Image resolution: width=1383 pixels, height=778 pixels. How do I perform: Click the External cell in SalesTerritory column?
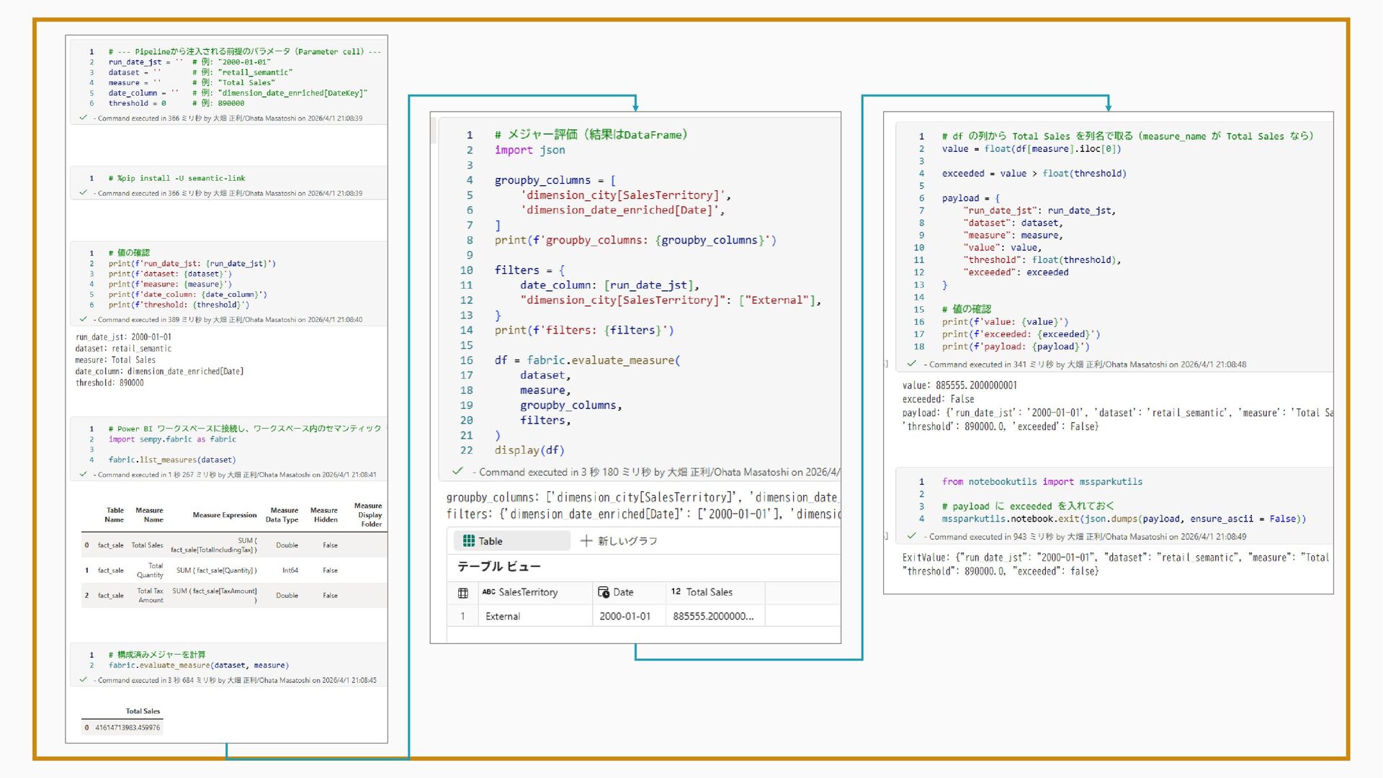point(503,617)
